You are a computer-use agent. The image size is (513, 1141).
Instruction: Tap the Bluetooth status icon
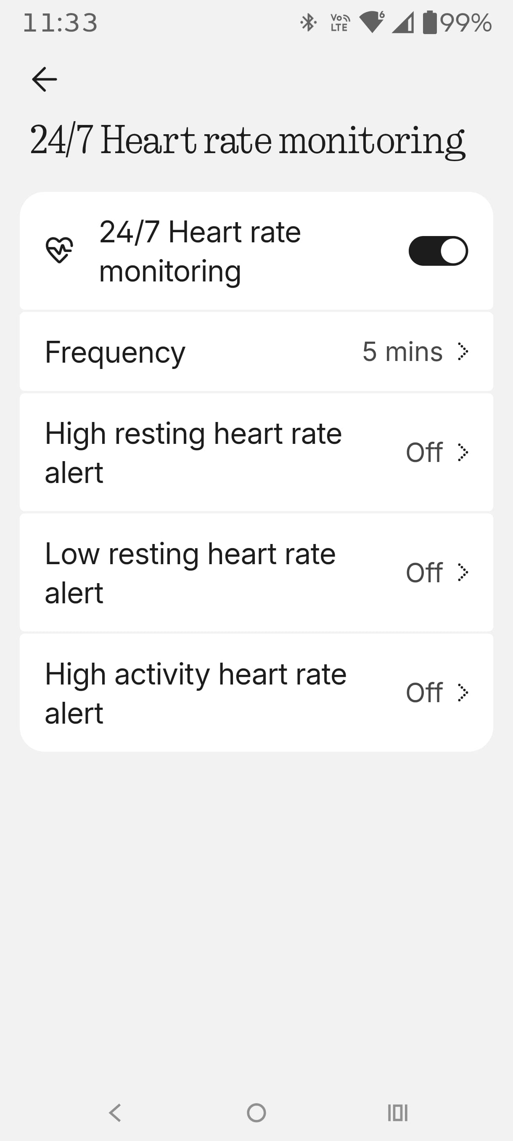pyautogui.click(x=308, y=23)
